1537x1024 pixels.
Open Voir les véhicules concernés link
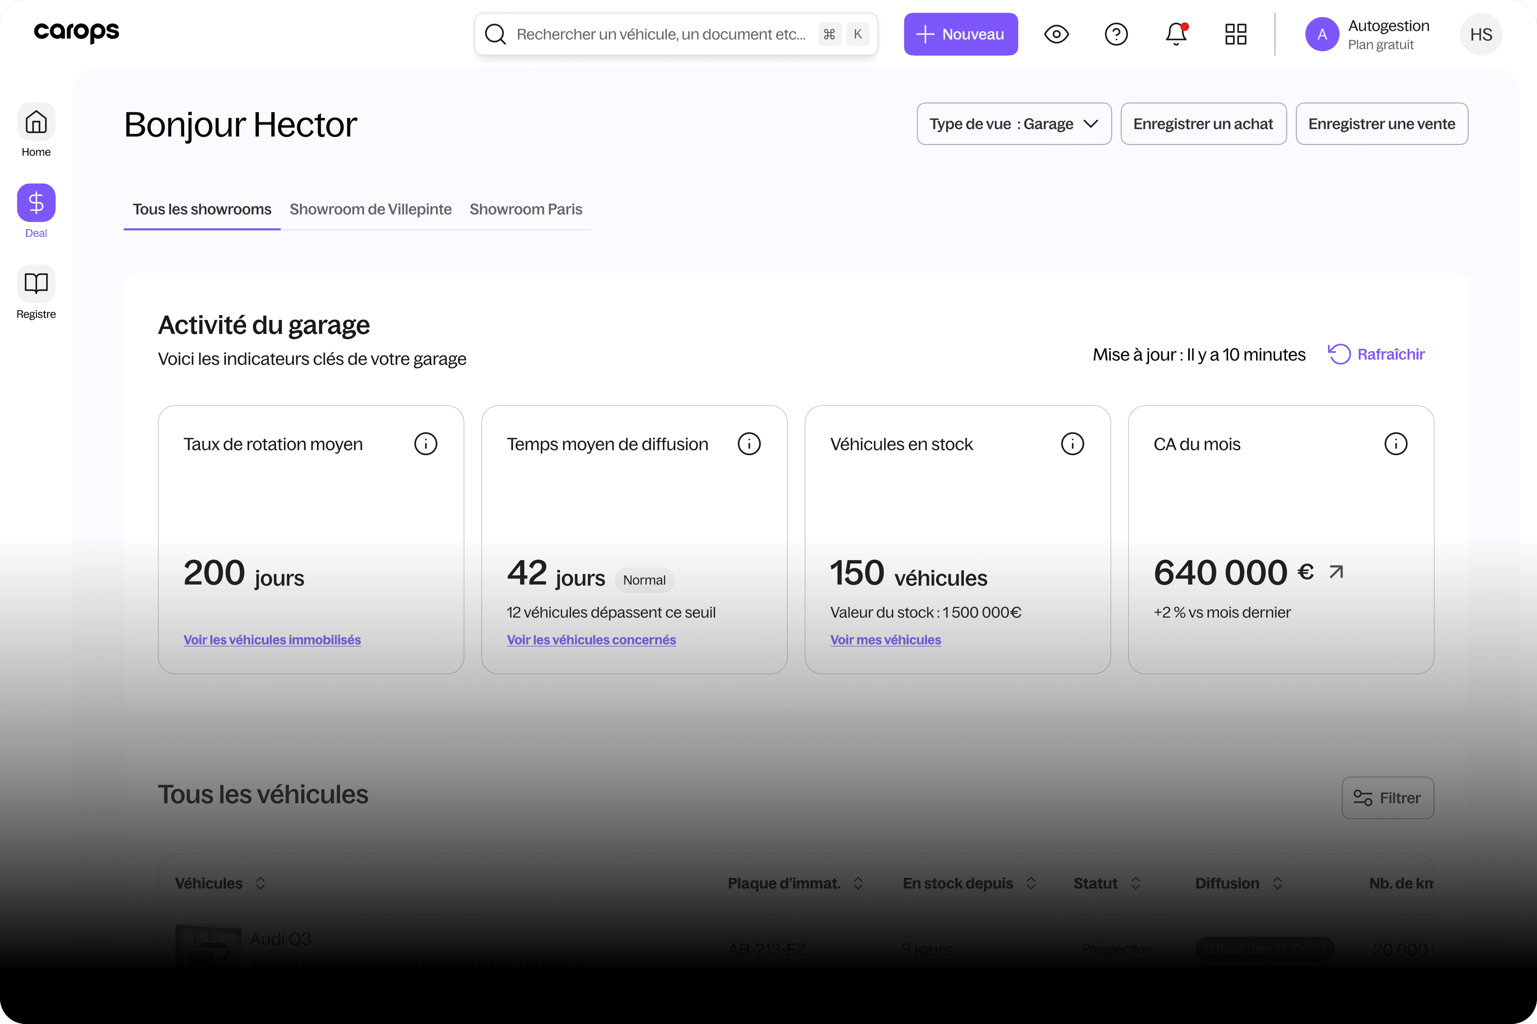coord(592,640)
